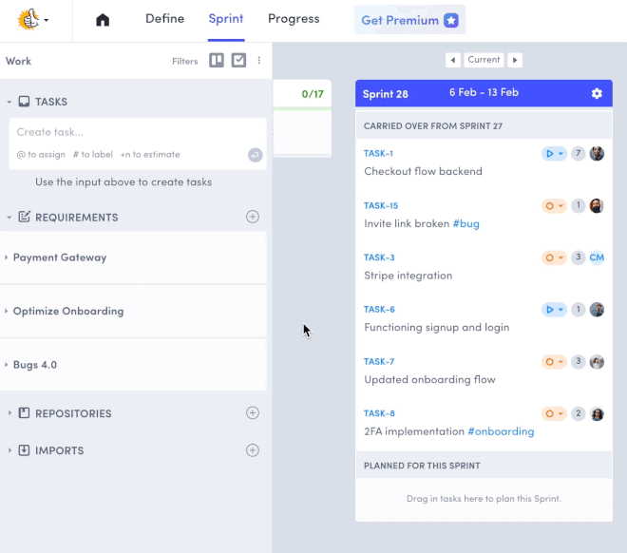627x553 pixels.
Task: Toggle the board view filter
Action: [217, 61]
